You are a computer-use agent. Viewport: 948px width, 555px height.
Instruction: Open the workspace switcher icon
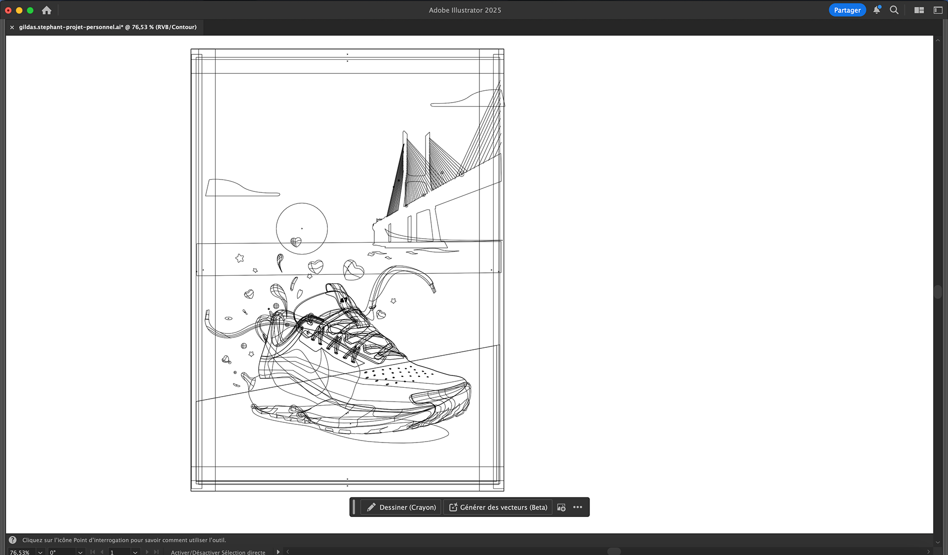[x=938, y=10]
